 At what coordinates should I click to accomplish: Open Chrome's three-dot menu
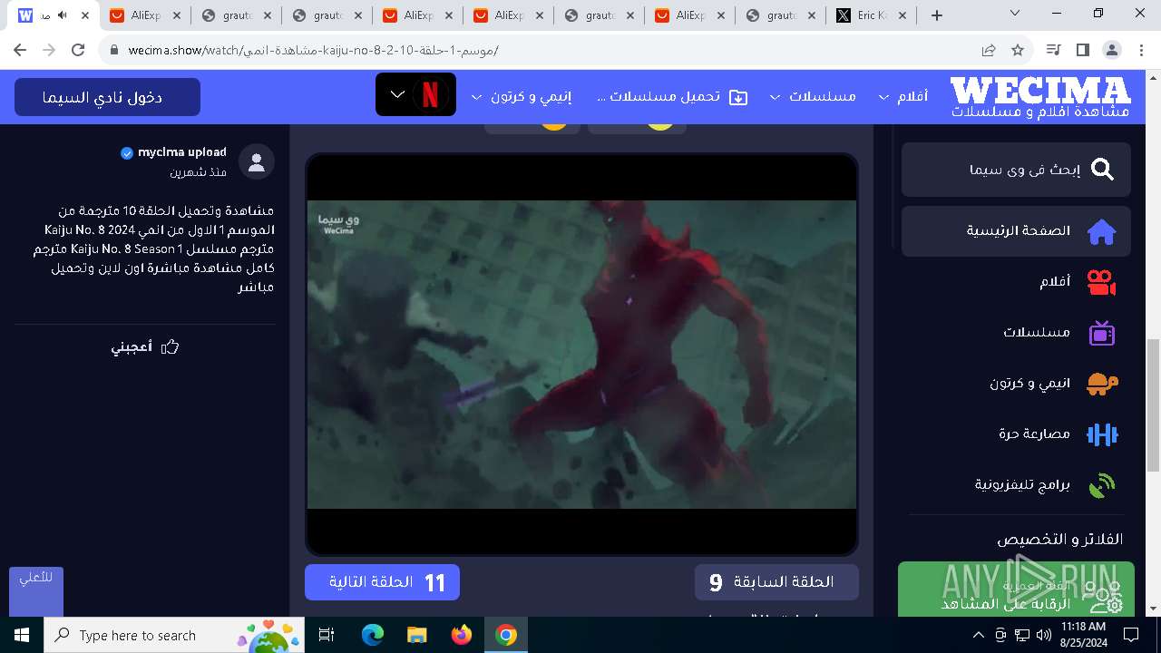[x=1140, y=50]
